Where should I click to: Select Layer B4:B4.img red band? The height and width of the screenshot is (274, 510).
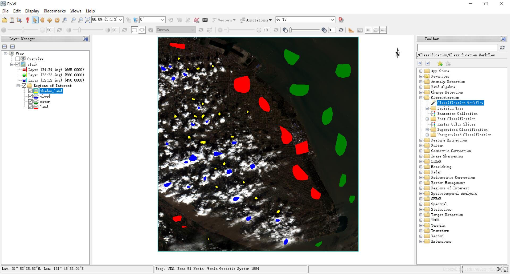pos(56,70)
